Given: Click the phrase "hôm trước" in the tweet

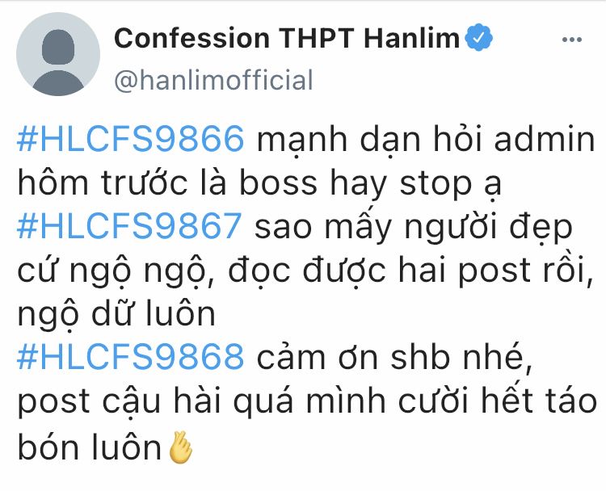Looking at the screenshot, I should pos(103,183).
